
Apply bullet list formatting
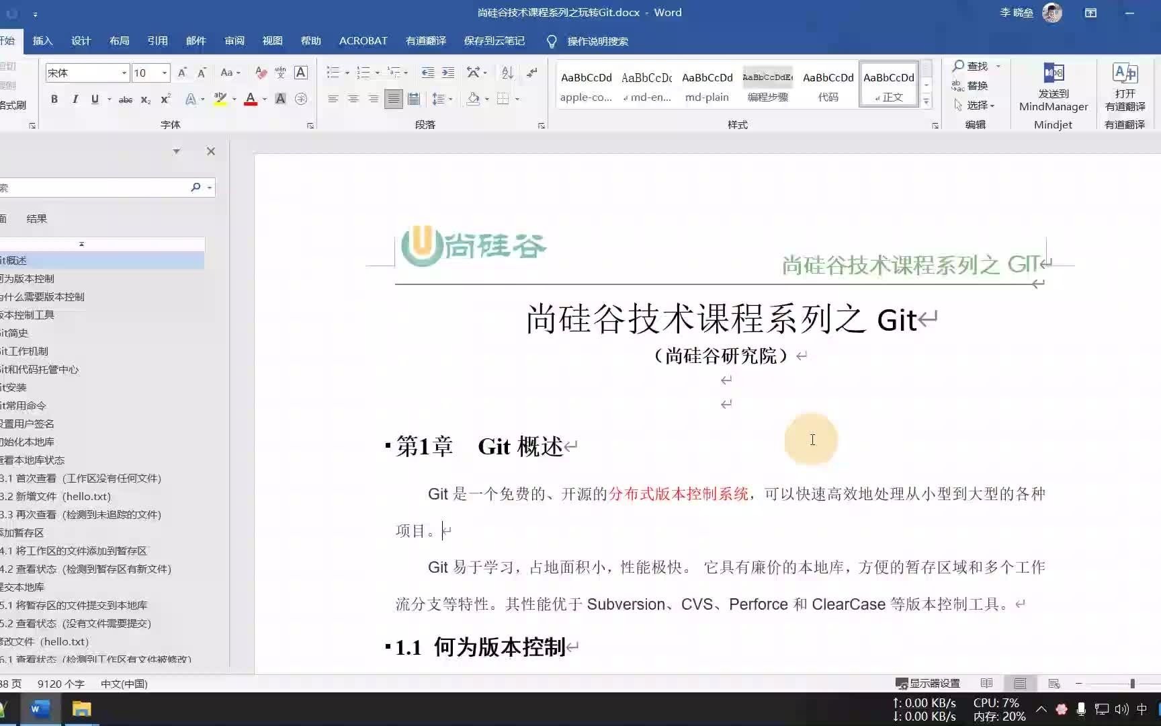click(333, 73)
